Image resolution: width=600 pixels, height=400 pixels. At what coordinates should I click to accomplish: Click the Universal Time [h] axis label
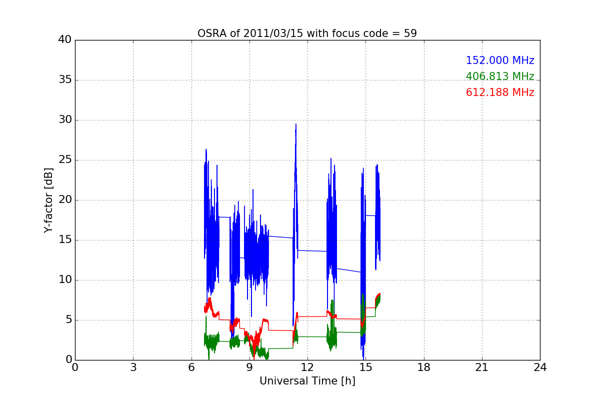click(x=307, y=381)
